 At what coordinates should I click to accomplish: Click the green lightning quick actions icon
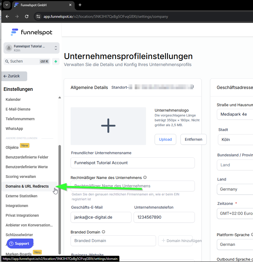point(56,61)
